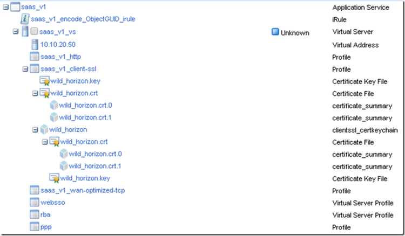The width and height of the screenshot is (405, 236).
Task: Collapse the saas_v1_client-ssl profile node
Action: (25, 69)
